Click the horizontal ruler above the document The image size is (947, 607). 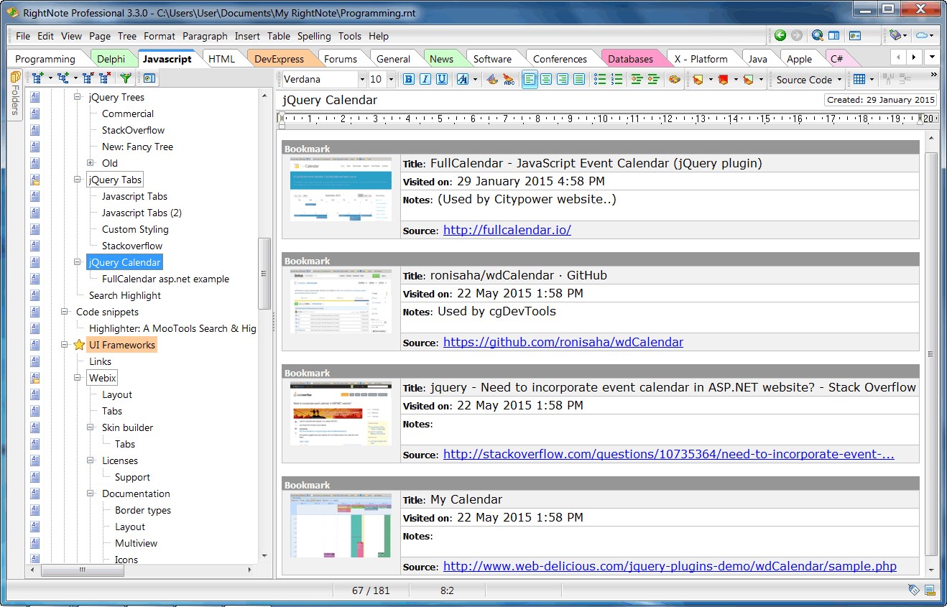point(608,119)
